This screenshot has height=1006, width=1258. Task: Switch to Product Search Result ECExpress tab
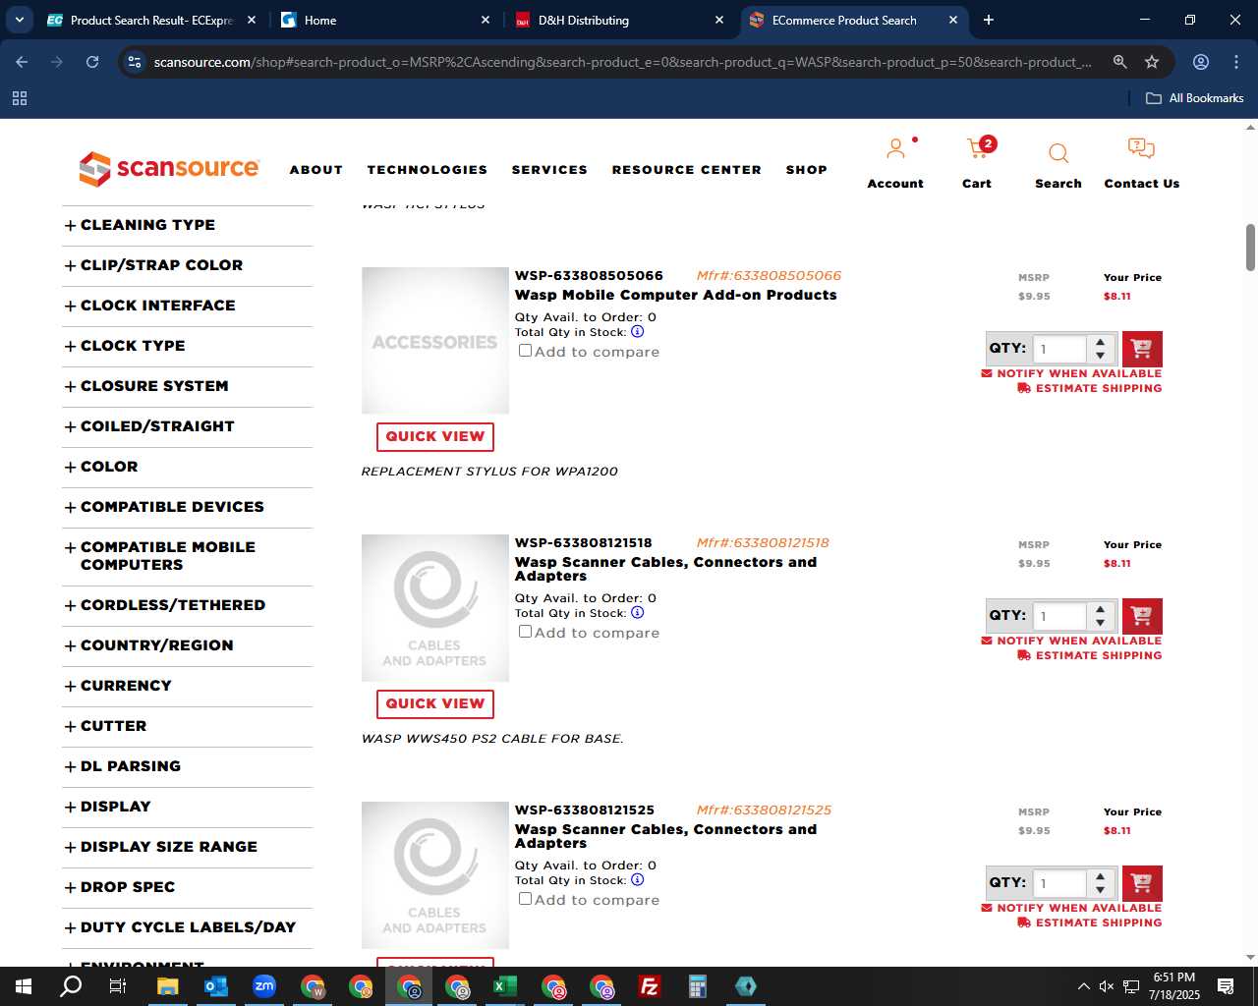click(x=150, y=20)
